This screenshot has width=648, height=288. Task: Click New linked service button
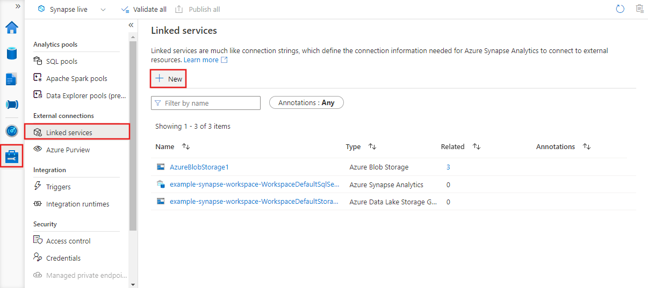coord(168,79)
